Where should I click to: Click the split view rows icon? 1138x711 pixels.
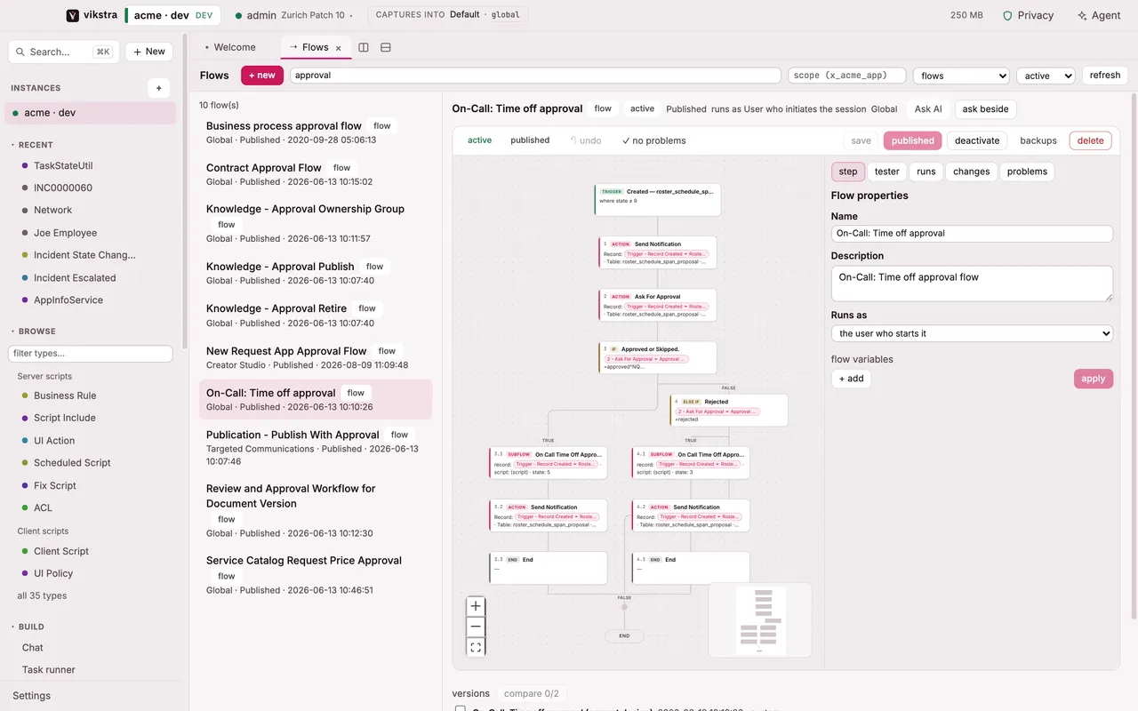(386, 47)
